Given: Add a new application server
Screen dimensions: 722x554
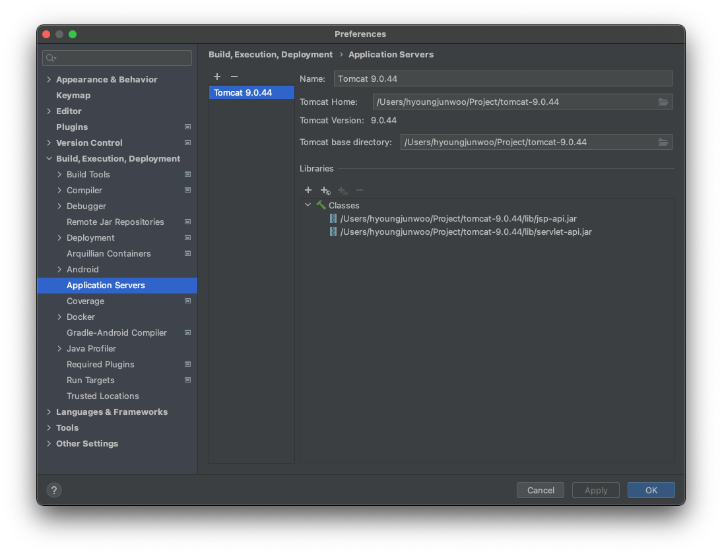Looking at the screenshot, I should click(217, 77).
